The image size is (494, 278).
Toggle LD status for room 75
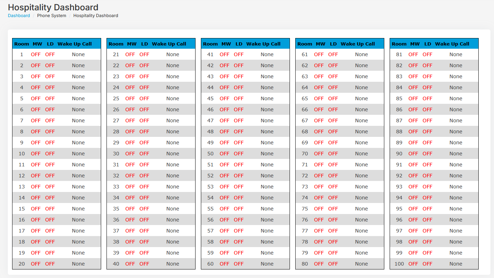coord(333,208)
